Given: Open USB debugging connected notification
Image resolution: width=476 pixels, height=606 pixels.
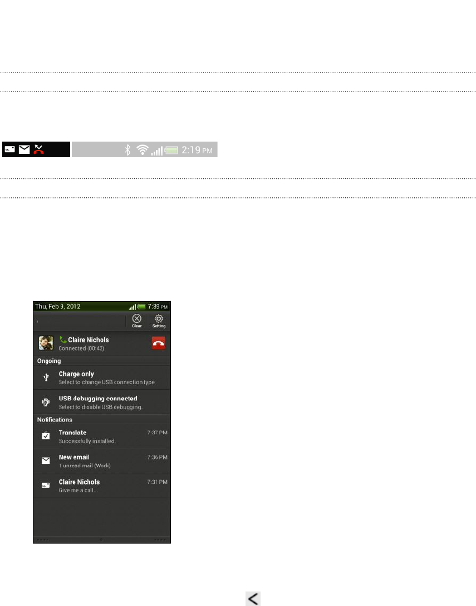Looking at the screenshot, I should [x=102, y=402].
